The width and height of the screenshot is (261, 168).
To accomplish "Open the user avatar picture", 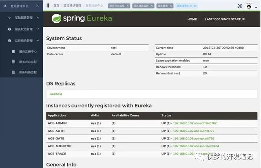I will click(249, 7).
